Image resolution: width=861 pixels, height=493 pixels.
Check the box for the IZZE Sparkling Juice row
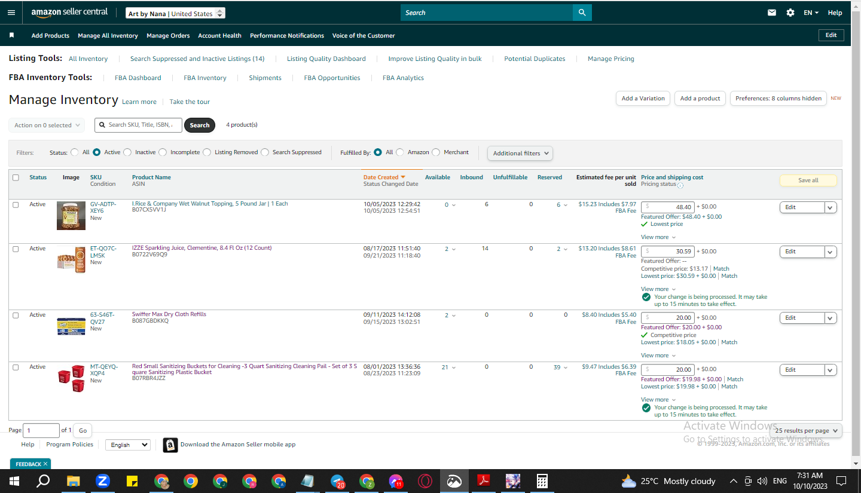[16, 249]
